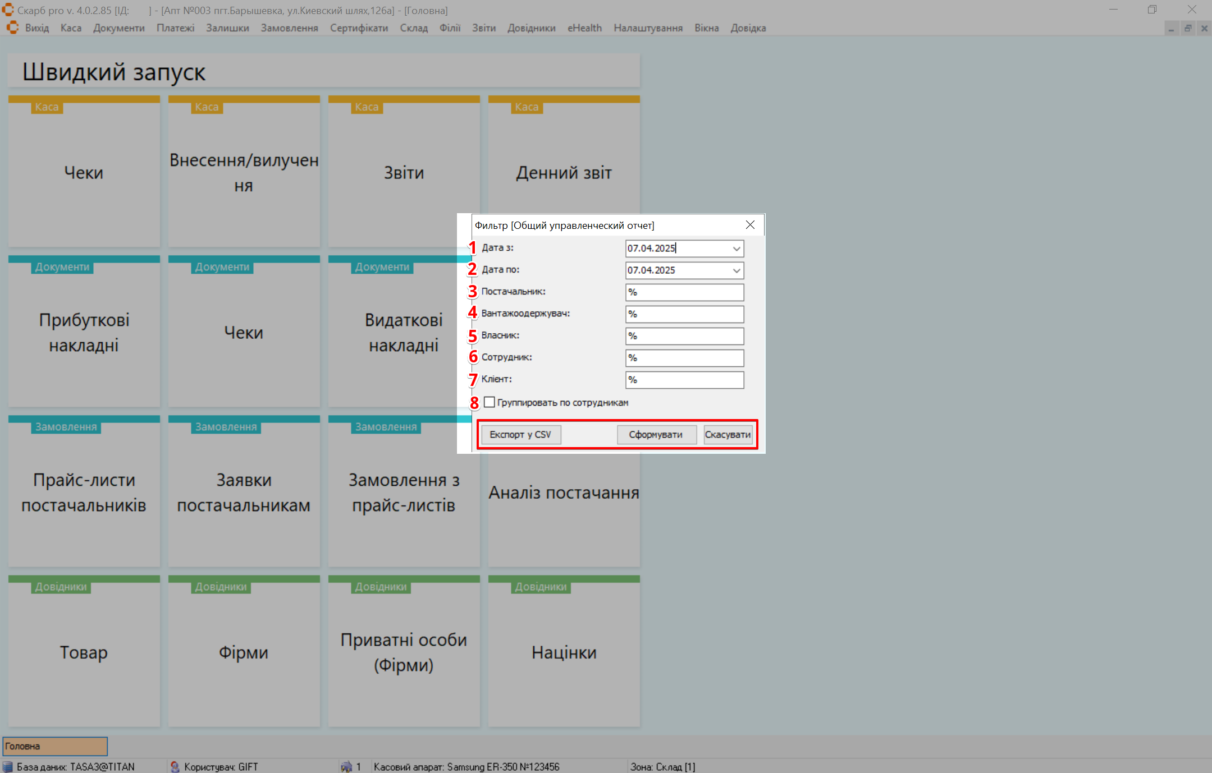Enable Группировать по сотрудникам checkbox

point(490,402)
